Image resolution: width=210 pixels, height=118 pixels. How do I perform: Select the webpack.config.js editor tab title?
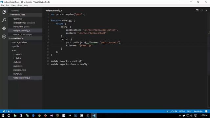(54, 10)
